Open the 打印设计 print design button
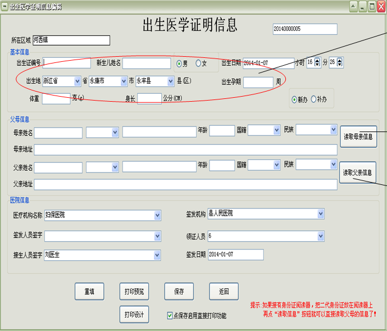The image size is (387, 331). click(x=134, y=315)
